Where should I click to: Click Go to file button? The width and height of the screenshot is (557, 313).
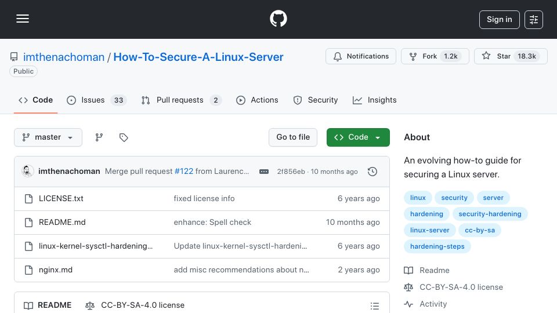(292, 137)
